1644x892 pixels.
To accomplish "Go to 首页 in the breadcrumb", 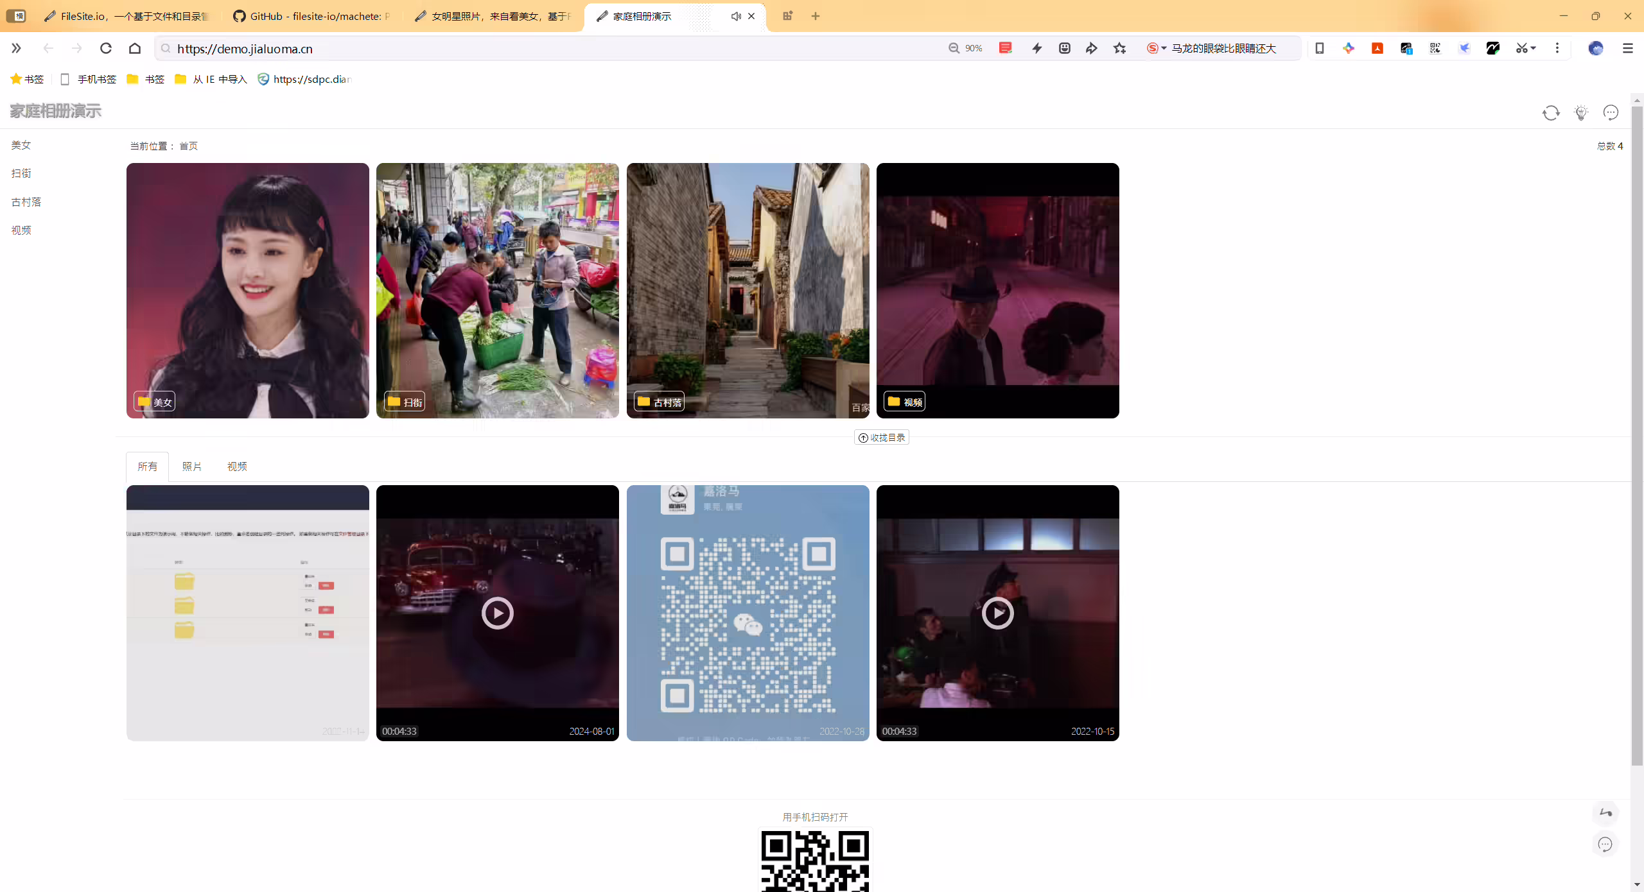I will (x=188, y=146).
